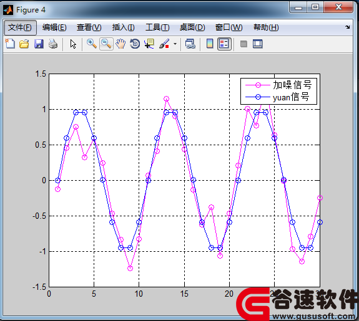Click the blue line sample in legend
This screenshot has width=359, height=321.
click(x=258, y=97)
